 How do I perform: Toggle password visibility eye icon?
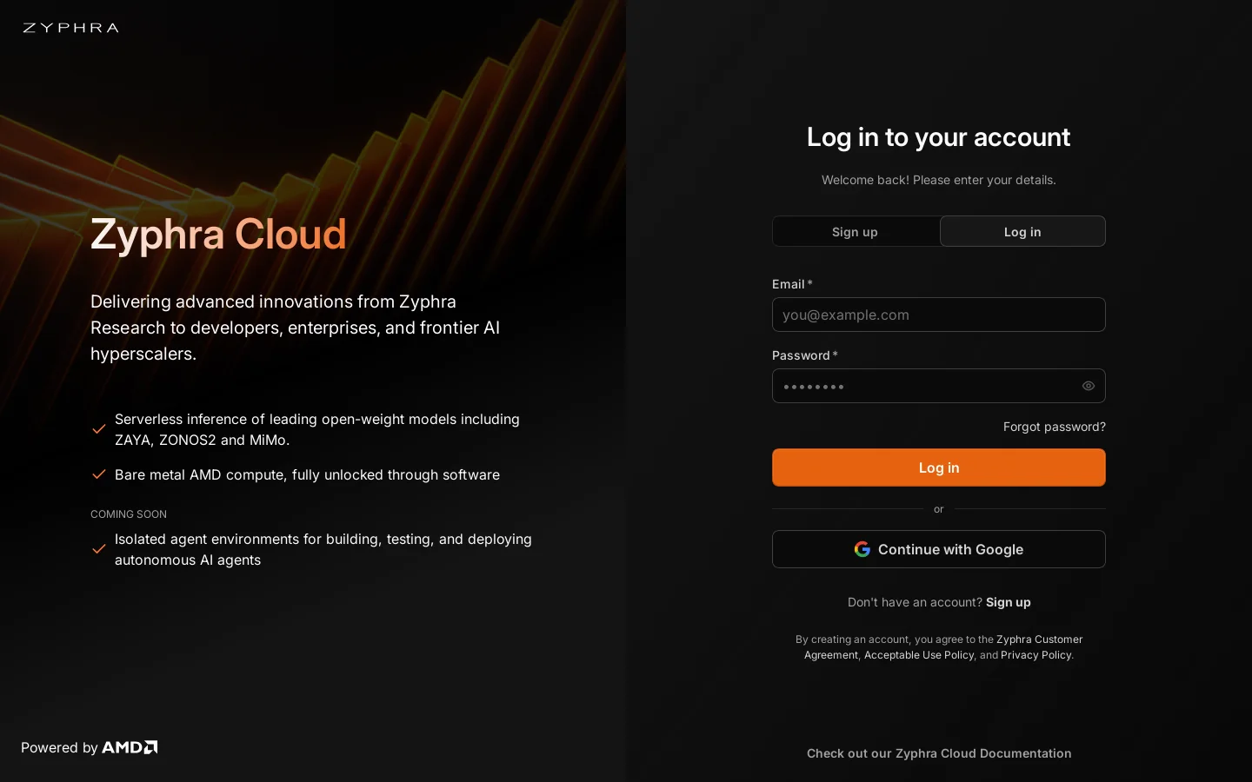coord(1089,386)
